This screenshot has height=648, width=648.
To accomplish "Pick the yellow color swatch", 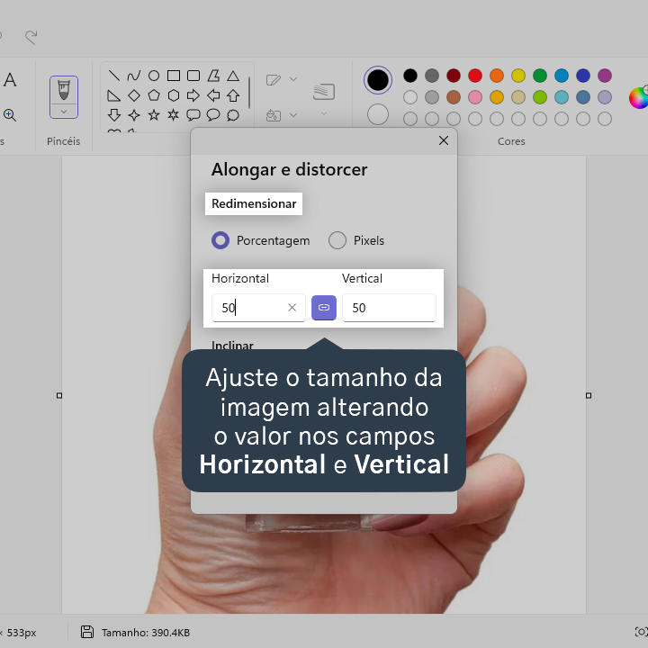I will click(518, 76).
